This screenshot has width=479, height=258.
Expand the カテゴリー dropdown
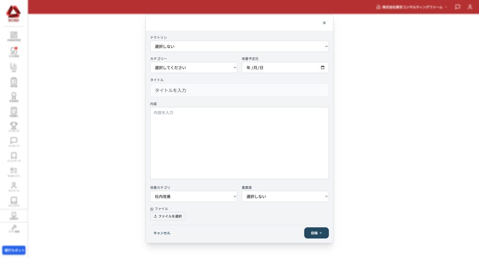tap(194, 68)
